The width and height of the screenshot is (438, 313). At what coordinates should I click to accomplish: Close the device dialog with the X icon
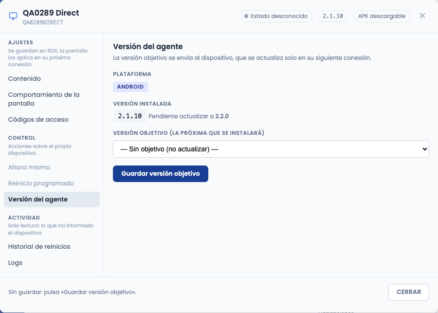(x=422, y=16)
